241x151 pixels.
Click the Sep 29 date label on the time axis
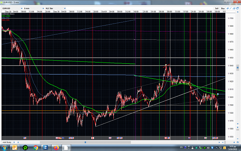(x=8, y=12)
